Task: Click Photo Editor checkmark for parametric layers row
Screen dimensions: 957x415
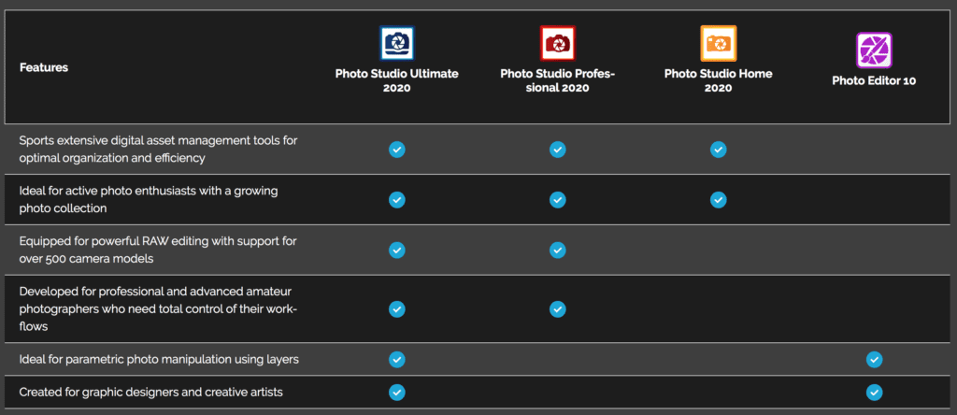Action: pos(874,360)
